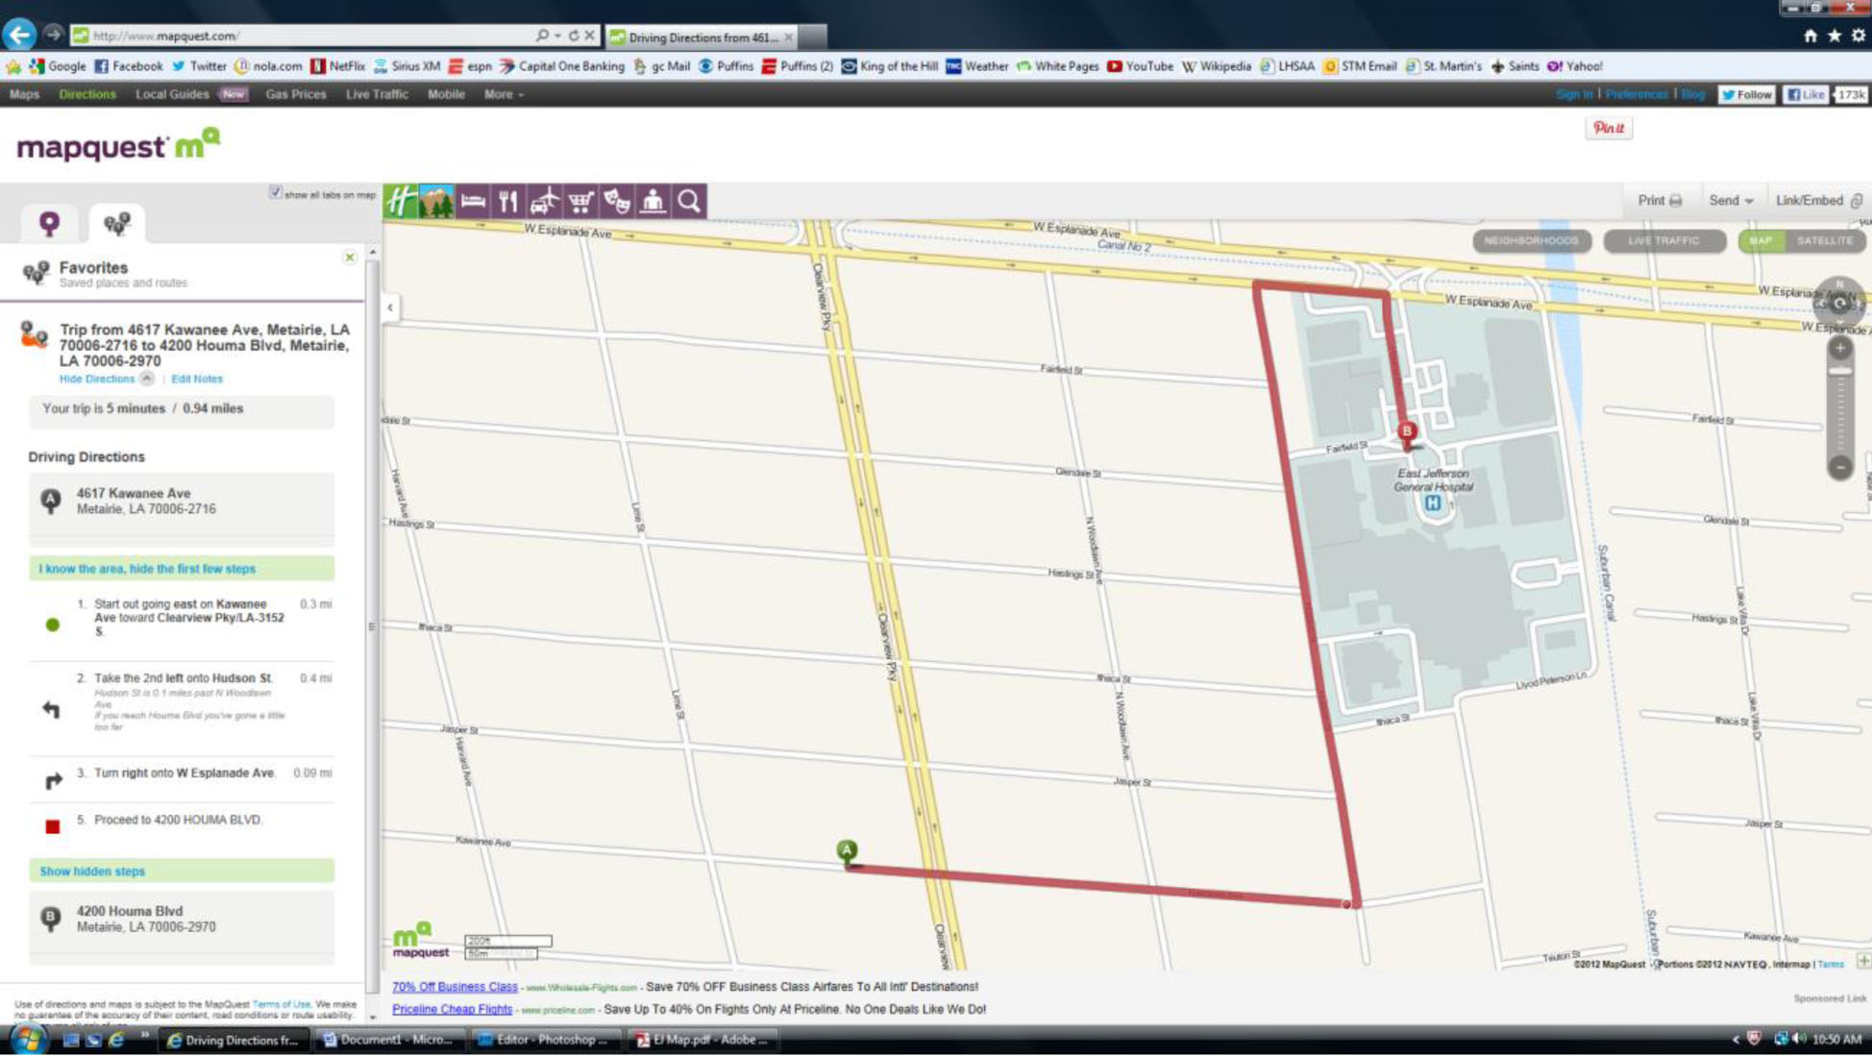Zoom in with the plus button
Screen dimensions: 1872x1056
tap(1840, 348)
